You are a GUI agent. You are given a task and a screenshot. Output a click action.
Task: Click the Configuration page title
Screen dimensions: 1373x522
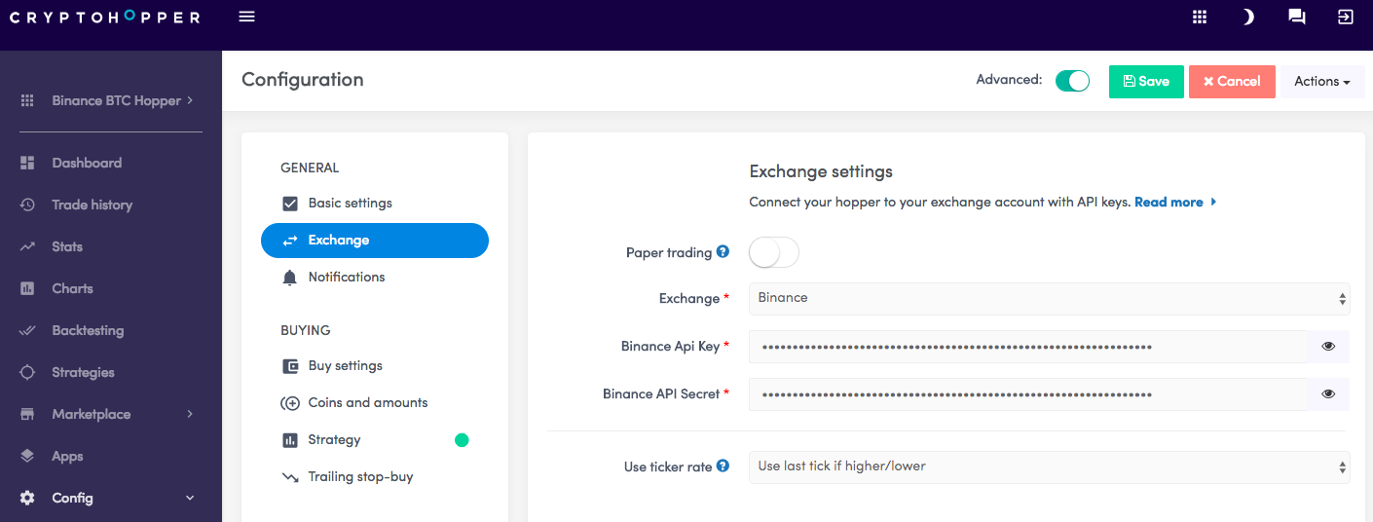click(303, 80)
